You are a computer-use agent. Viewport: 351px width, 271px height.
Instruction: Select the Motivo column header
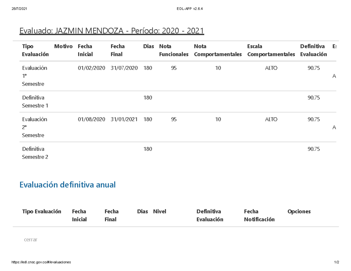[63, 46]
